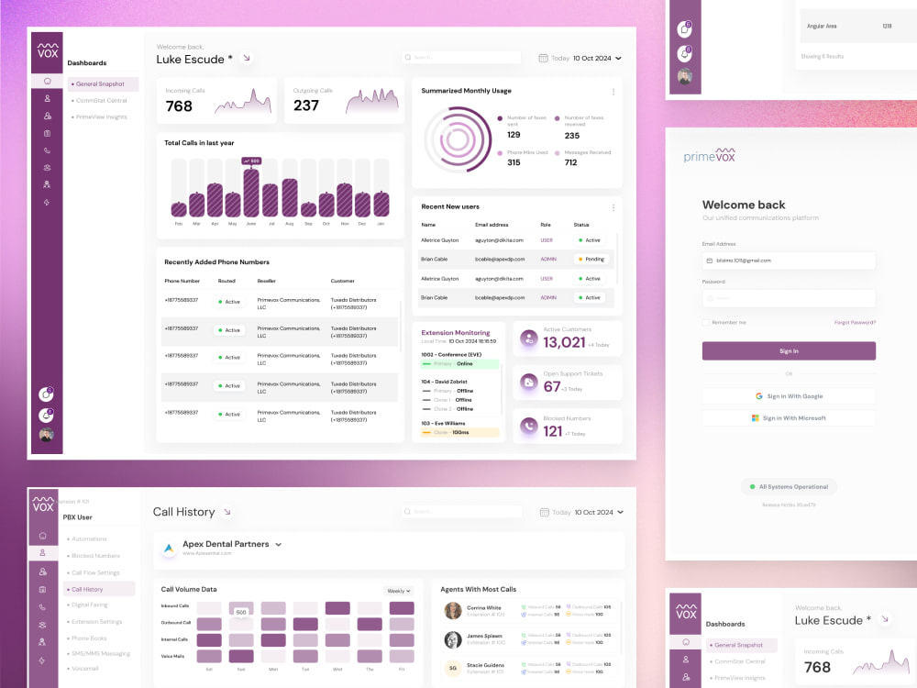Image resolution: width=917 pixels, height=688 pixels.
Task: Click the Open Support Tickets icon
Action: 529,382
